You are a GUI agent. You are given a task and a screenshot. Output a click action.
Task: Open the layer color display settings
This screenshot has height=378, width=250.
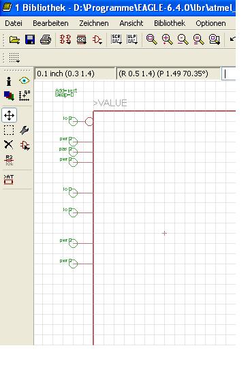pyautogui.click(x=9, y=95)
